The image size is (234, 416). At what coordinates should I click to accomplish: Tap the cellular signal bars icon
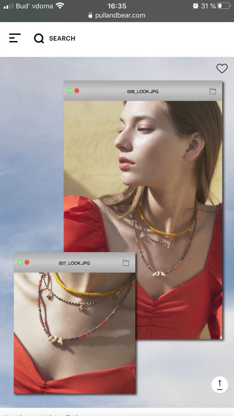tap(9, 6)
